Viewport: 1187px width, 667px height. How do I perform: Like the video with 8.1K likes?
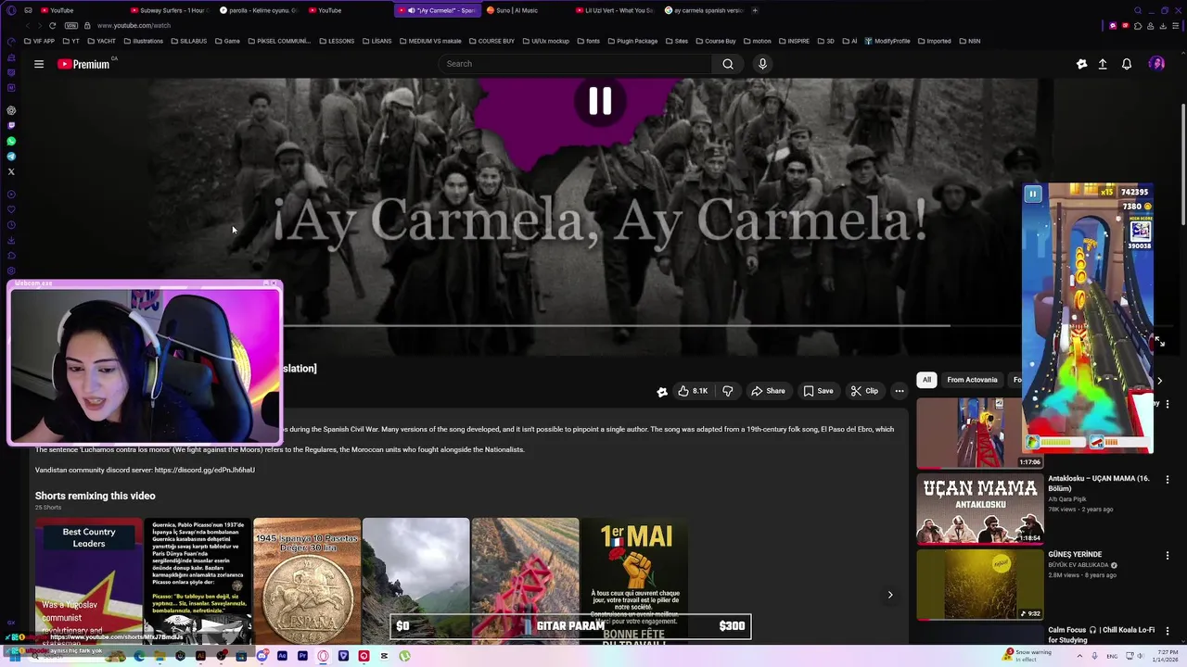(693, 391)
